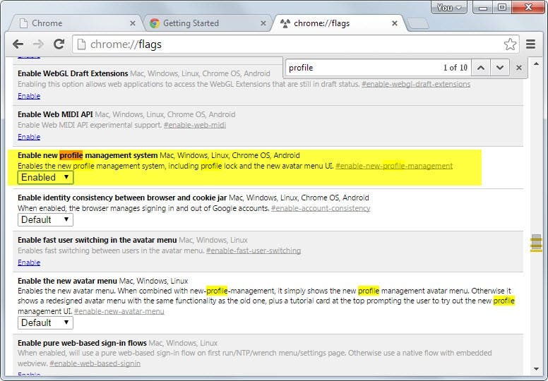Open the identity consistency Default dropdown
The width and height of the screenshot is (548, 381).
pyautogui.click(x=45, y=219)
